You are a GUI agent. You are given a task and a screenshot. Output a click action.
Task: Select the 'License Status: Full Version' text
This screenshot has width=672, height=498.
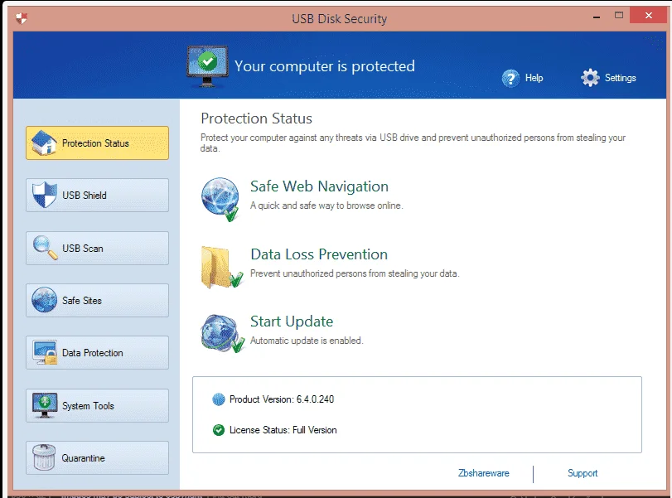point(283,430)
